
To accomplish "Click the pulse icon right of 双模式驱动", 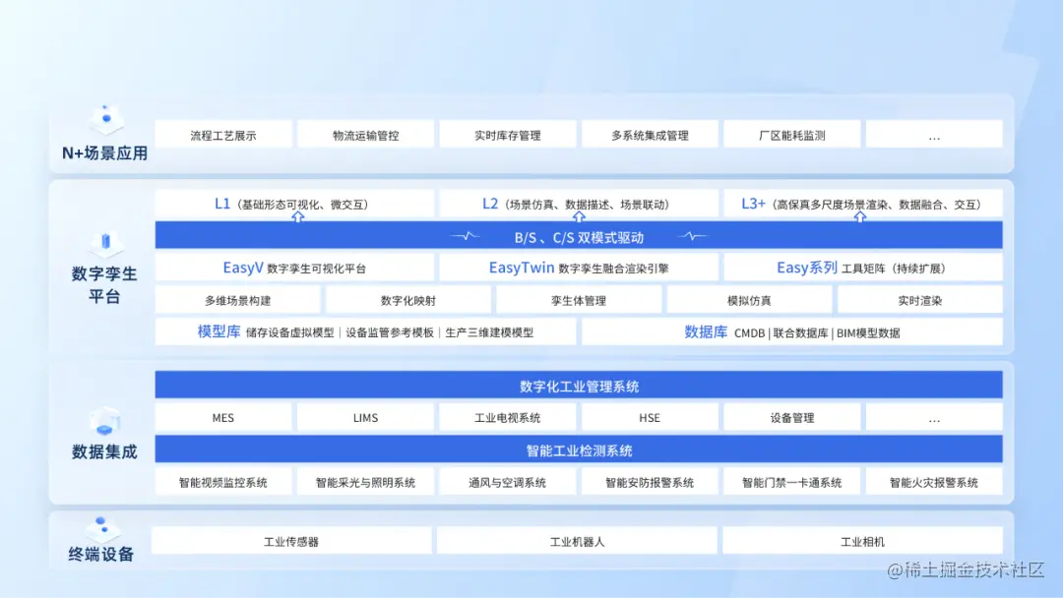I will (x=692, y=236).
